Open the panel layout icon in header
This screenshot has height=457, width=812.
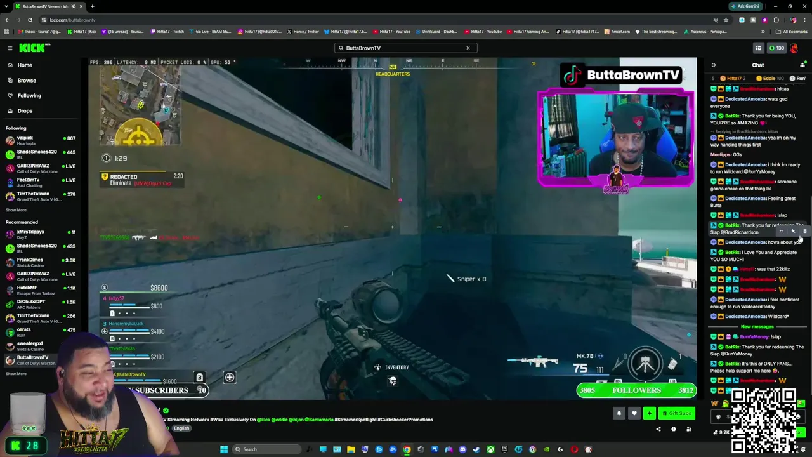[758, 48]
